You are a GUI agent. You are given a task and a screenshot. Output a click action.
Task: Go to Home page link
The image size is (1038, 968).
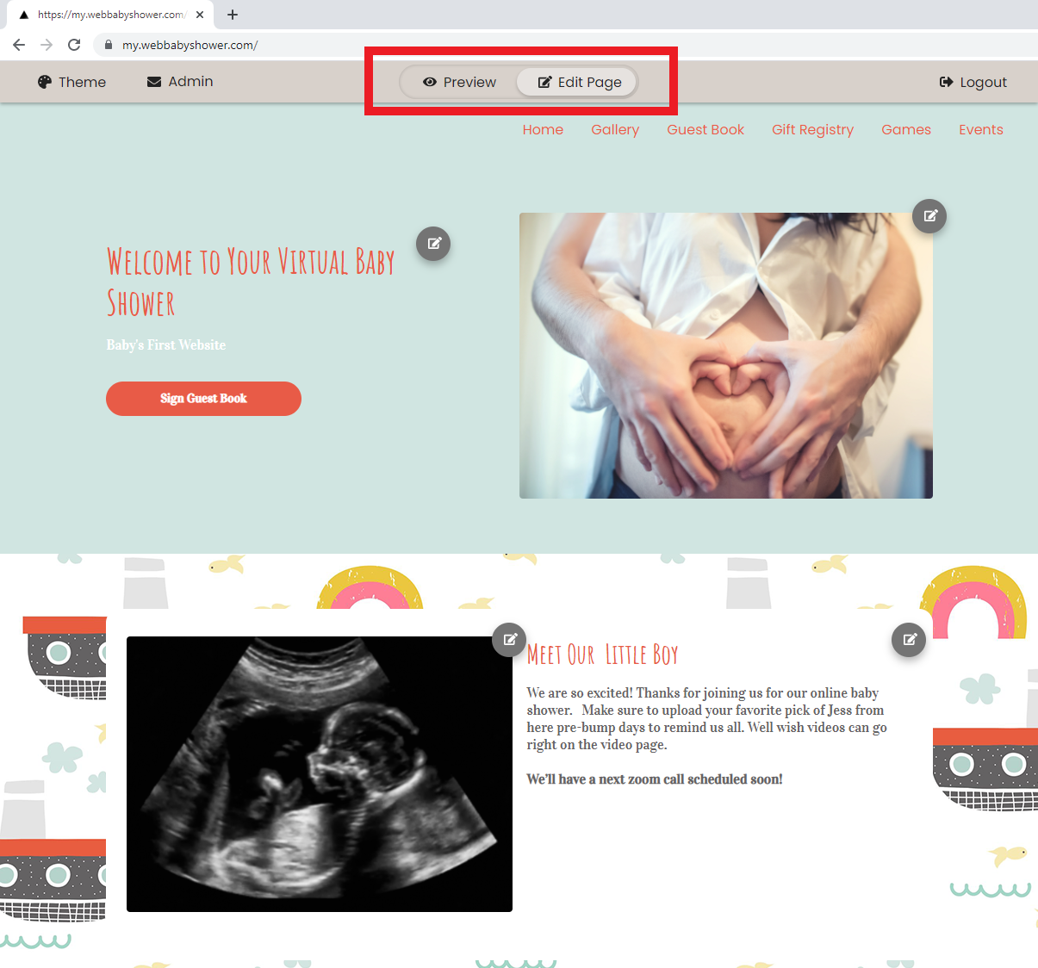pos(543,129)
